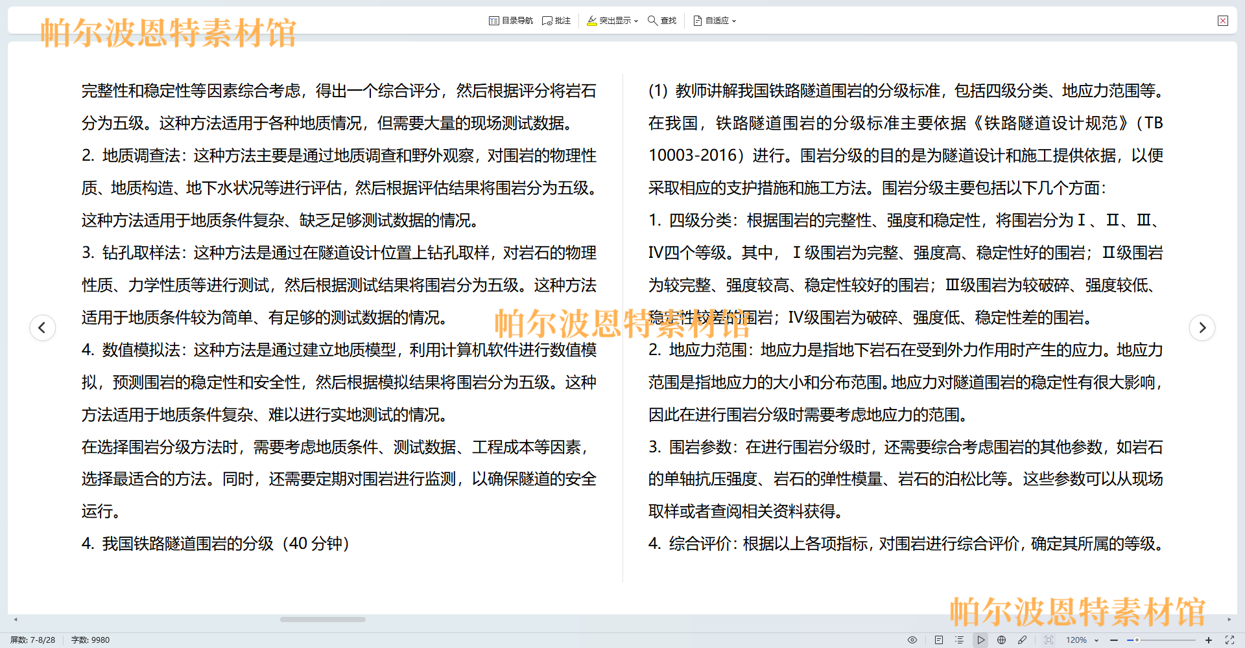Viewport: 1245px width, 648px height.
Task: Click the text 3. 钻孔取样法
Action: click(x=132, y=253)
